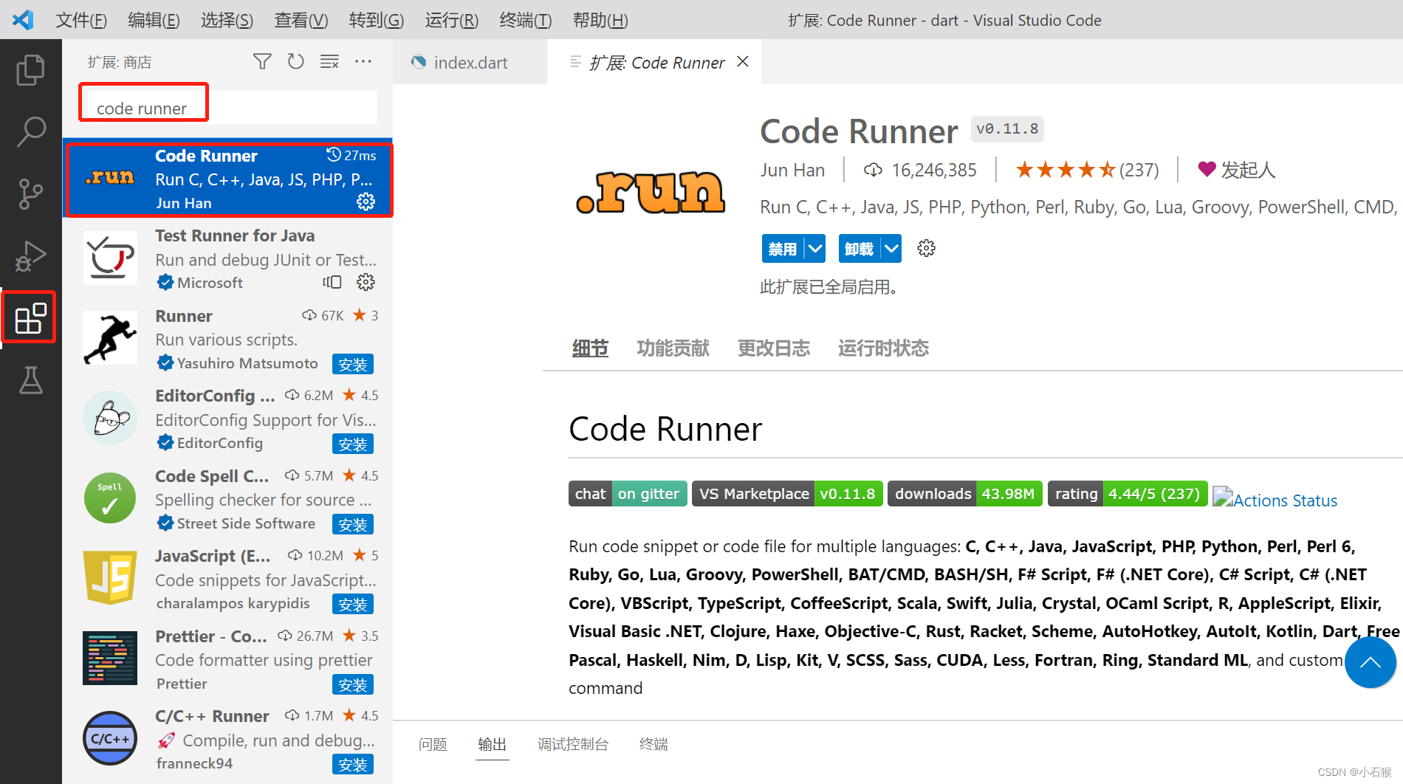Open the 终端 panel tab
1403x784 pixels.
pyautogui.click(x=654, y=744)
